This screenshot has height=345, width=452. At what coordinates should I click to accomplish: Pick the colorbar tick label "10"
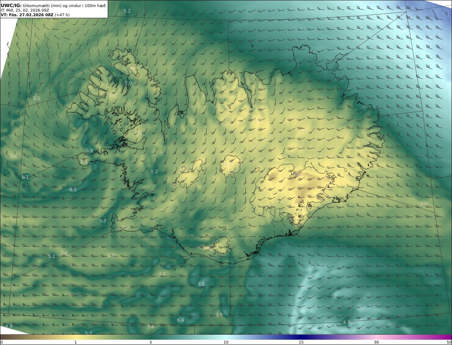pyautogui.click(x=226, y=342)
